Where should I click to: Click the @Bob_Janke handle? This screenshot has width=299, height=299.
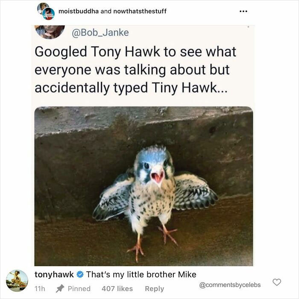click(100, 32)
